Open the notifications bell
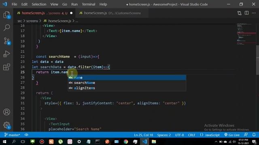The image size is (259, 145). [x=254, y=135]
